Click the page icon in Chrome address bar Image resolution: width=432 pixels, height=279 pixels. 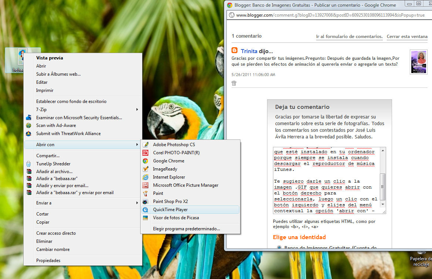click(x=232, y=15)
